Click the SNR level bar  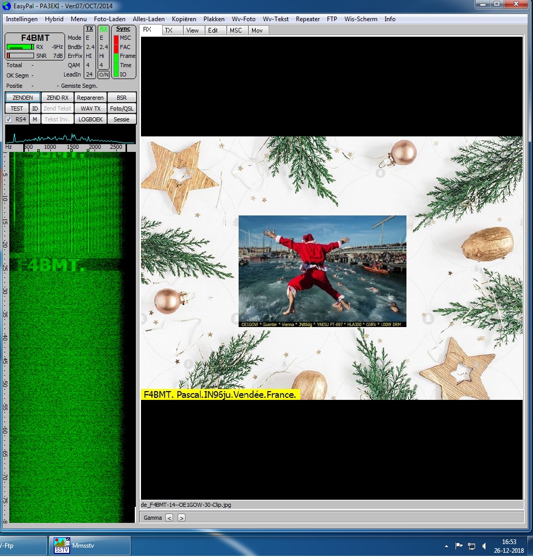click(20, 56)
